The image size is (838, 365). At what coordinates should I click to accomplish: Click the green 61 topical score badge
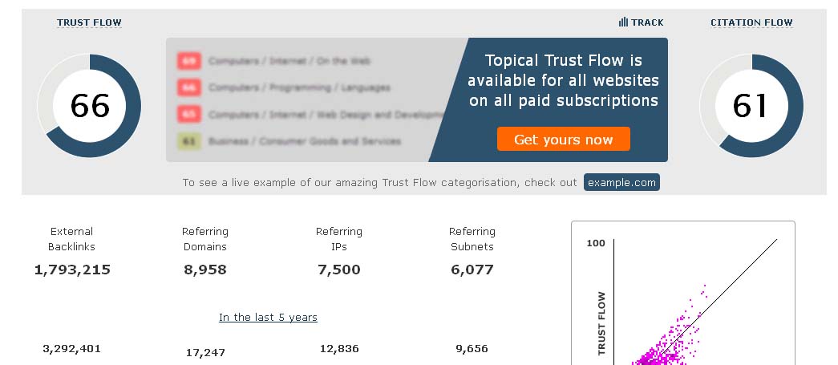189,141
